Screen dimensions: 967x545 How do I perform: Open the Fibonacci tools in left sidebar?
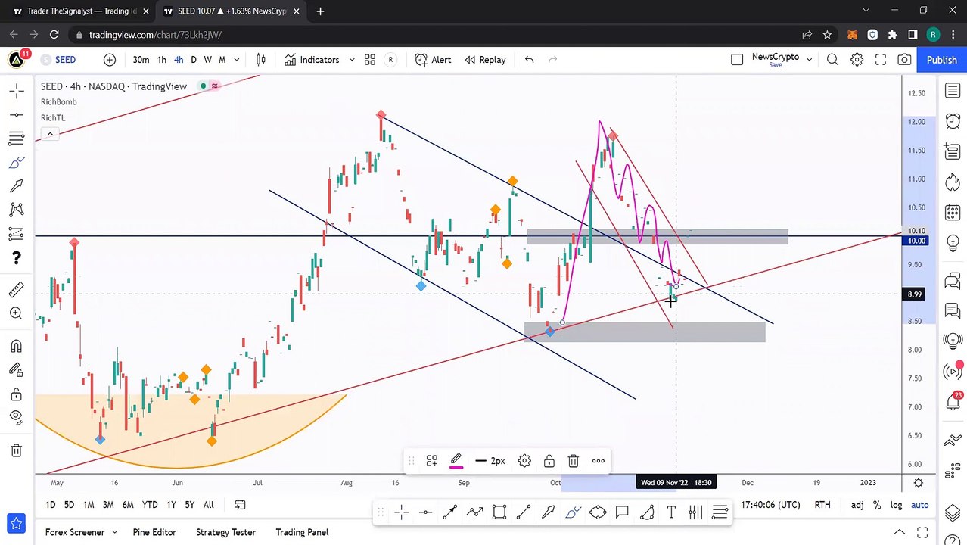click(x=17, y=139)
